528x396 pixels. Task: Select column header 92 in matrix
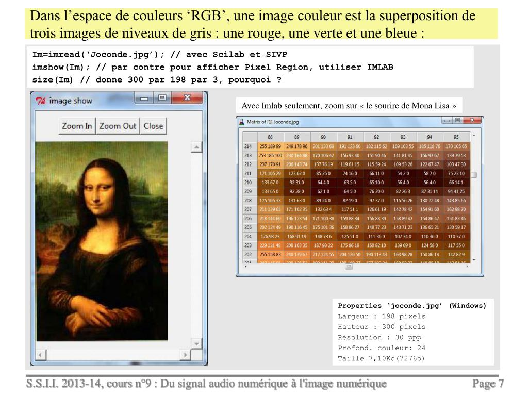tap(376, 137)
